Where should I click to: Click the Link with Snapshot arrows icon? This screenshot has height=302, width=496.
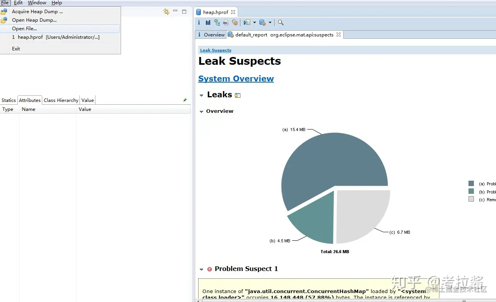pyautogui.click(x=166, y=12)
